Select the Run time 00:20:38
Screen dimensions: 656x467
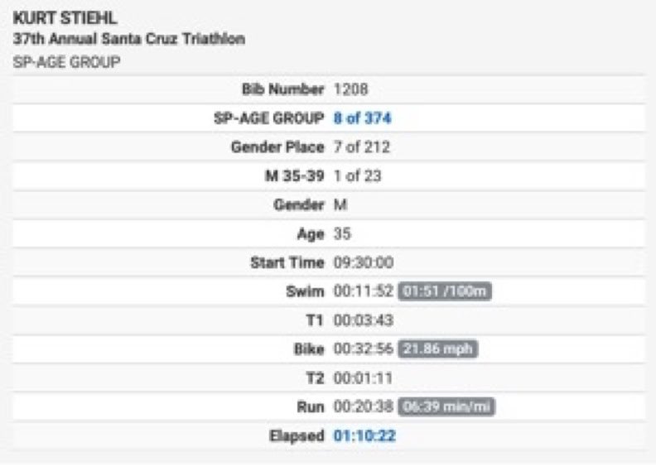[x=363, y=407]
